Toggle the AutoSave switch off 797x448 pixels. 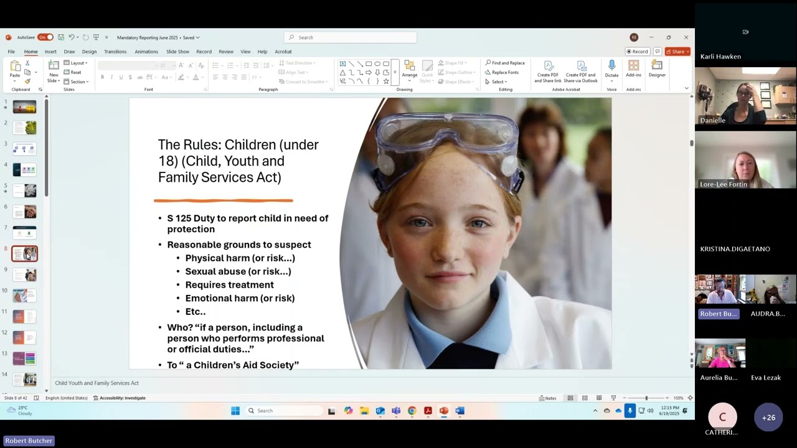[45, 37]
